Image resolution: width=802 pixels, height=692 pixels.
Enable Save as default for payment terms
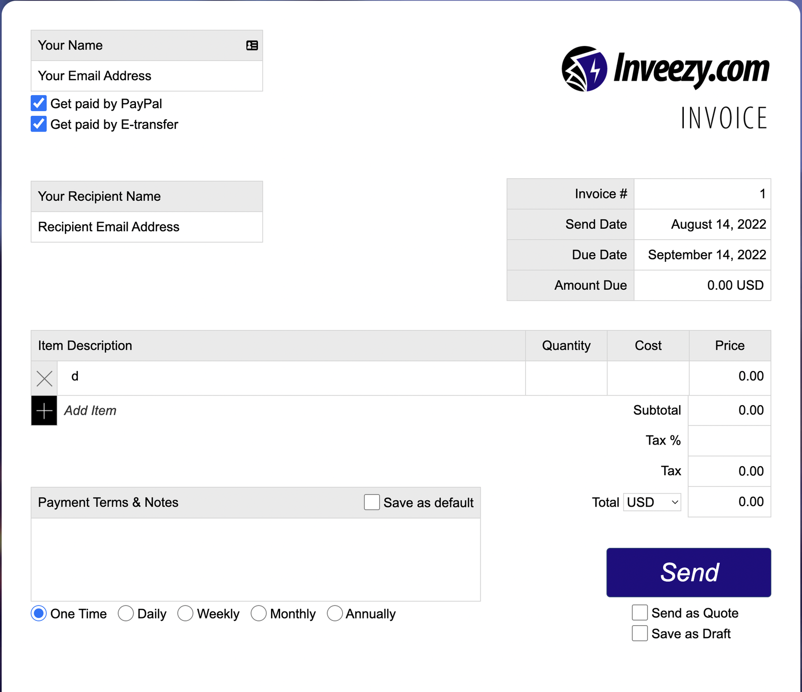tap(371, 502)
